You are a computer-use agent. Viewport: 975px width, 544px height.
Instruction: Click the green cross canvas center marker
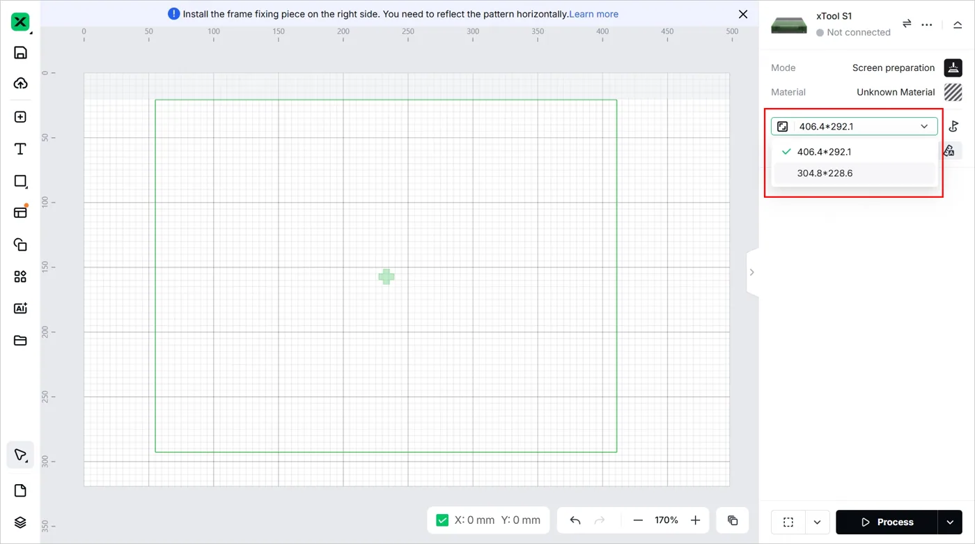point(387,277)
